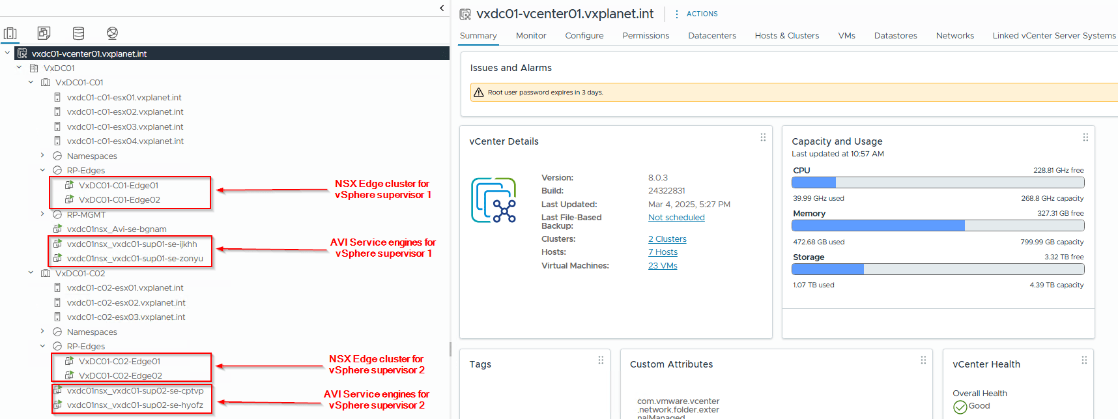Click VM icon for VxDC01-C01-Edge01
1118x419 pixels.
pyautogui.click(x=69, y=185)
